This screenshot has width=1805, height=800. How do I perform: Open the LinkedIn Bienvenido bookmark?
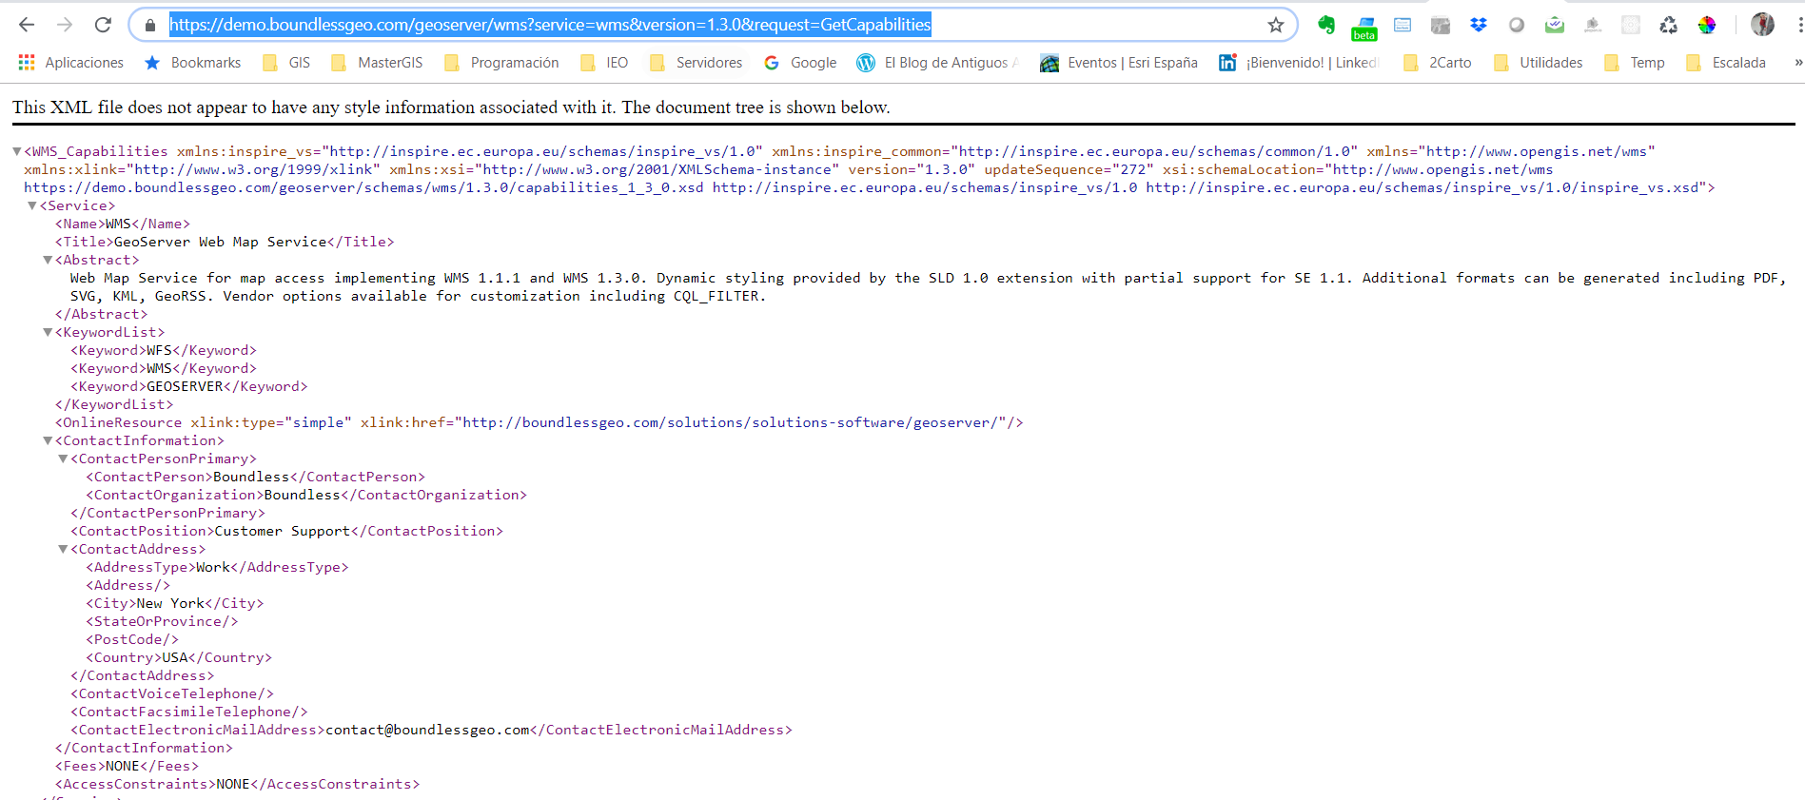pos(1299,63)
